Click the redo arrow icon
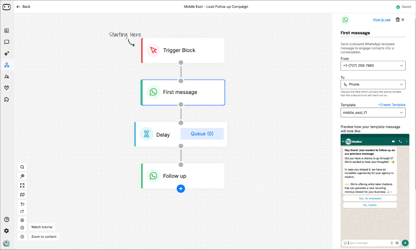Screen dimensions: 416x250 pyautogui.click(x=22, y=211)
